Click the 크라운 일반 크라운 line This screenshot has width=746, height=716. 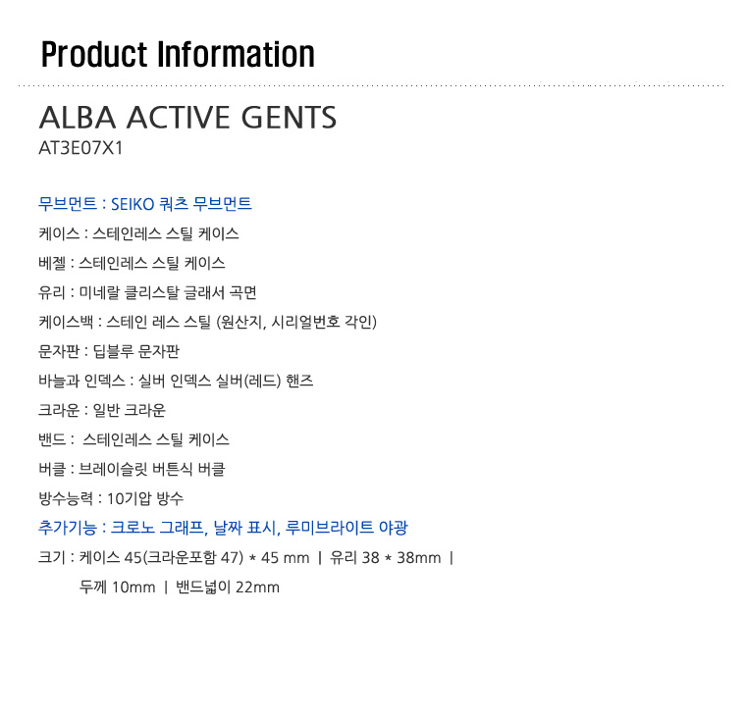click(x=102, y=410)
